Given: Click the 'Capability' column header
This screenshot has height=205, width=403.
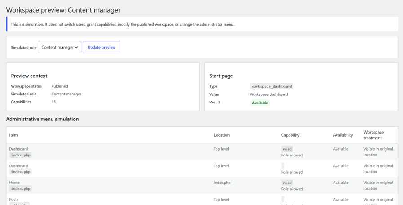Looking at the screenshot, I should coord(290,135).
